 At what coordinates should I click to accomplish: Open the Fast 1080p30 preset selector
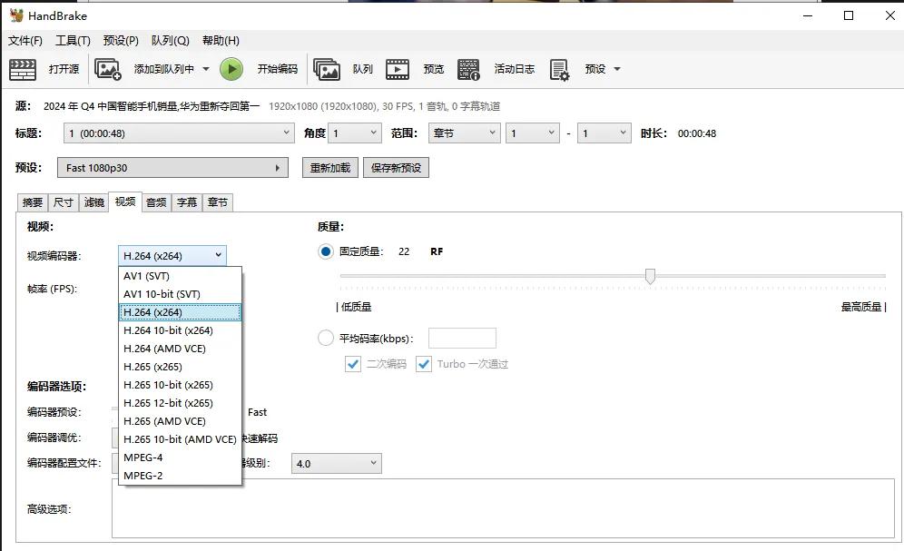173,168
